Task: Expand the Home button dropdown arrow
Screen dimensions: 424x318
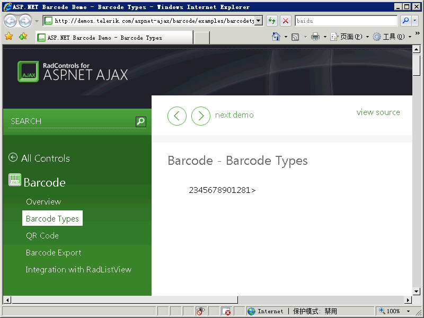Action: [286, 37]
